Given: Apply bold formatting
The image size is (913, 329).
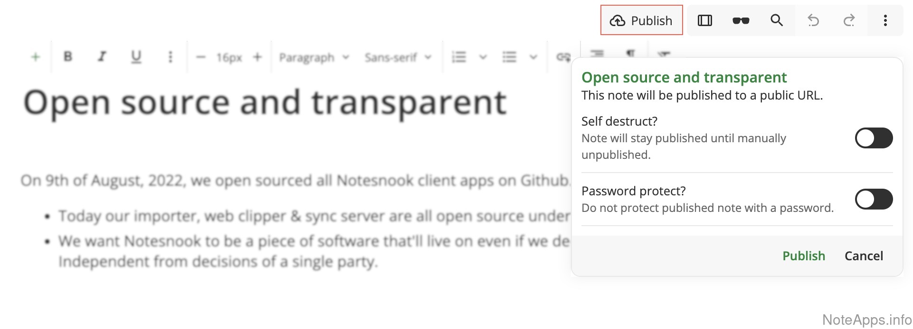Looking at the screenshot, I should click(x=68, y=57).
